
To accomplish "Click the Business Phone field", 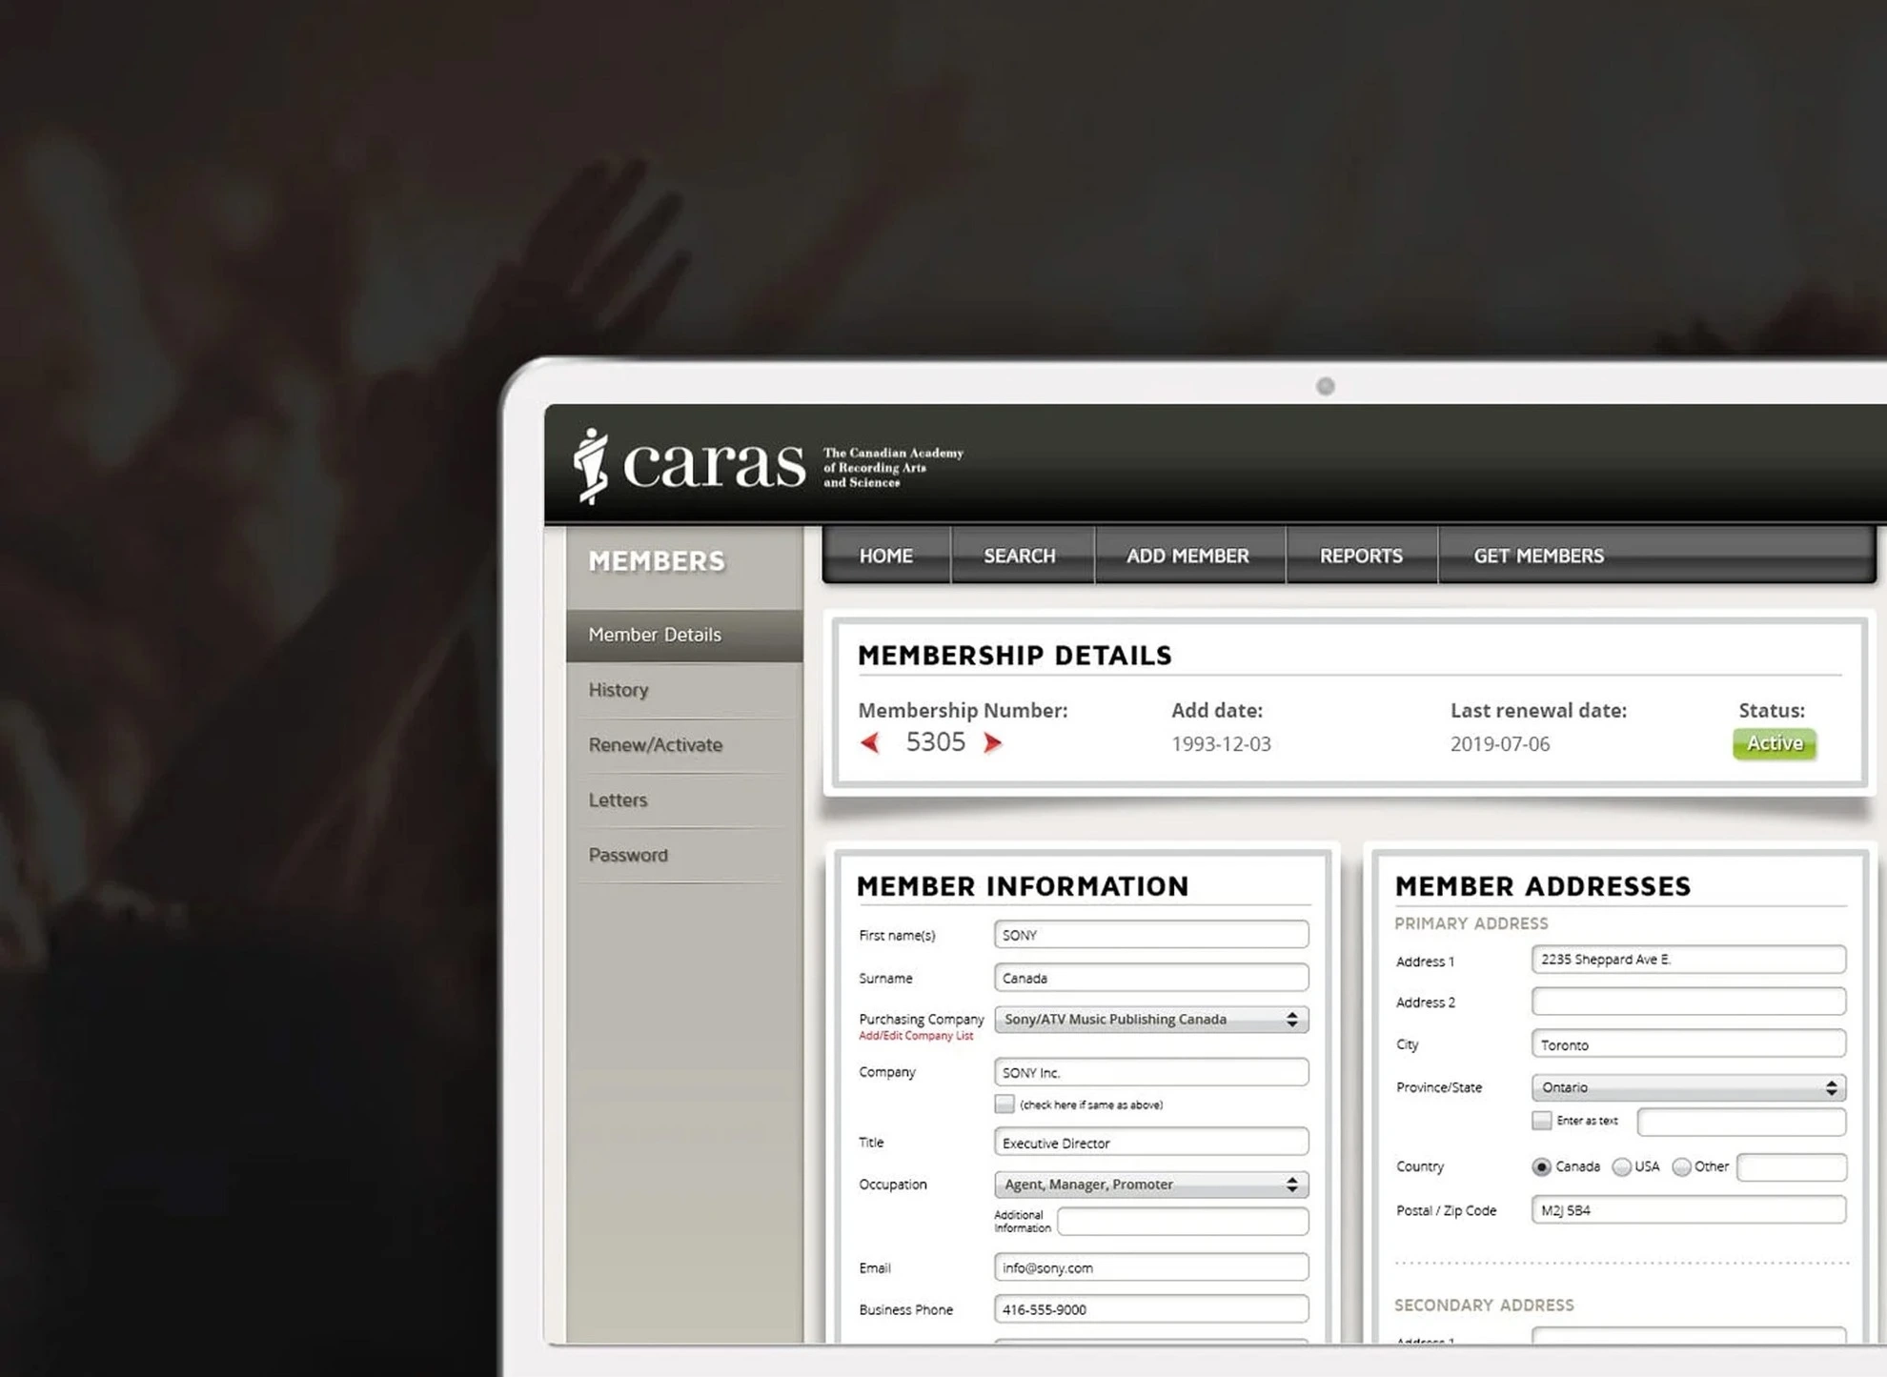I will click(x=1151, y=1309).
